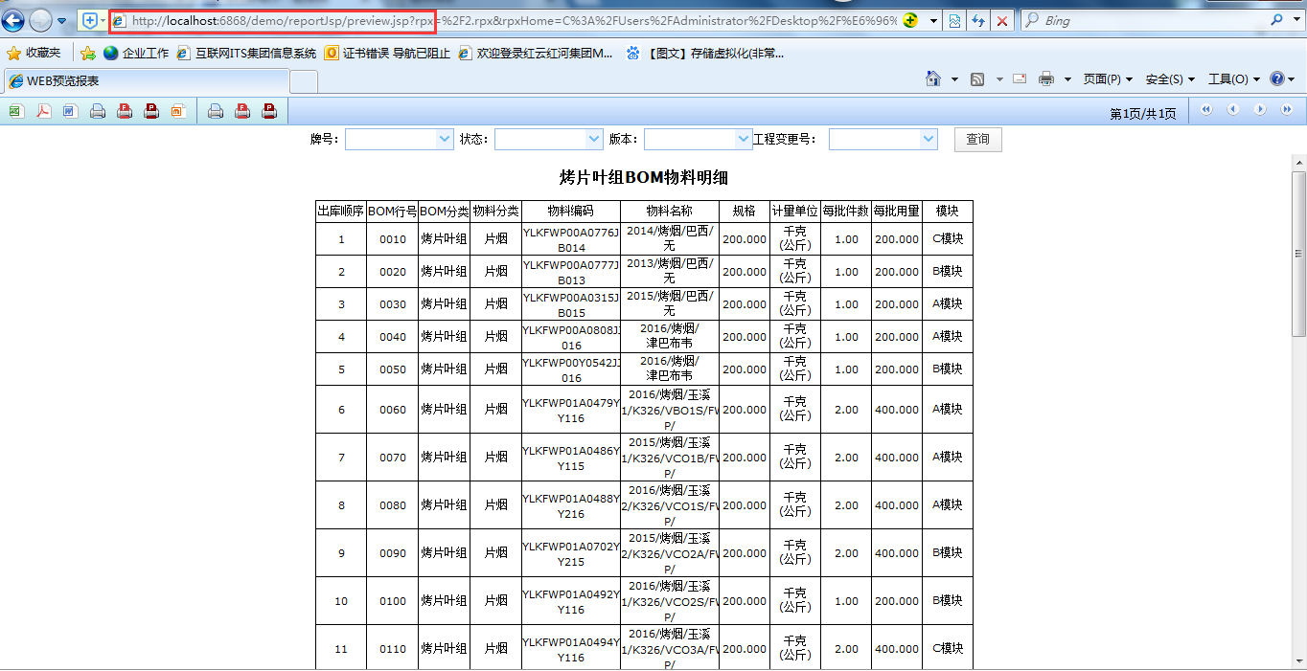This screenshot has width=1307, height=671.
Task: Export the report to Excel
Action: click(x=15, y=111)
